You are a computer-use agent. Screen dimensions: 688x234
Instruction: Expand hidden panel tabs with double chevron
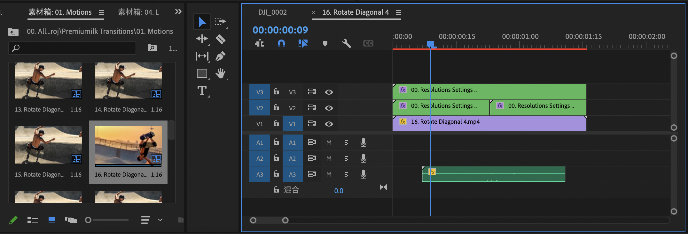tap(178, 12)
